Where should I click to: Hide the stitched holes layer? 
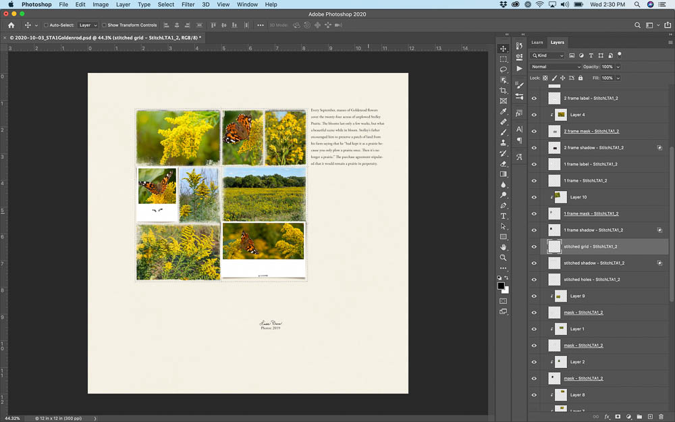534,280
